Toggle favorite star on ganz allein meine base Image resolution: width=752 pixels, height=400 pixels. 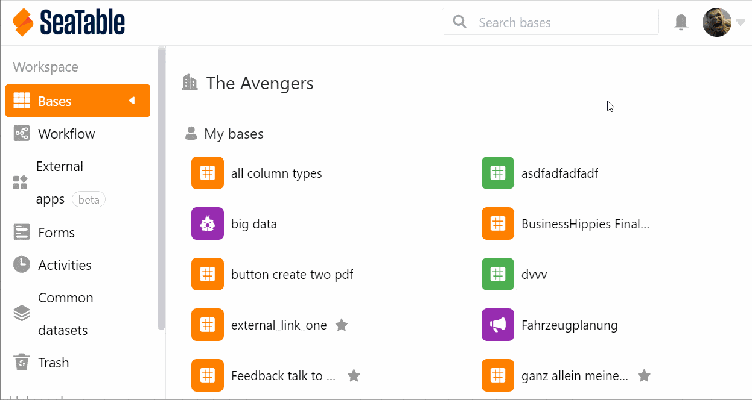tap(645, 376)
